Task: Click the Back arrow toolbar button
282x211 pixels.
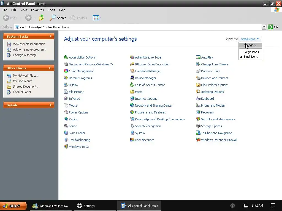Action: pyautogui.click(x=10, y=18)
